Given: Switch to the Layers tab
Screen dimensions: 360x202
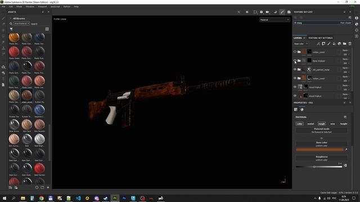Looking at the screenshot, I should [x=298, y=38].
